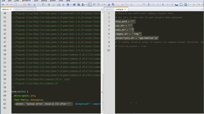
Task: Click the blue Back navigation arrow
Action: pos(3,5)
